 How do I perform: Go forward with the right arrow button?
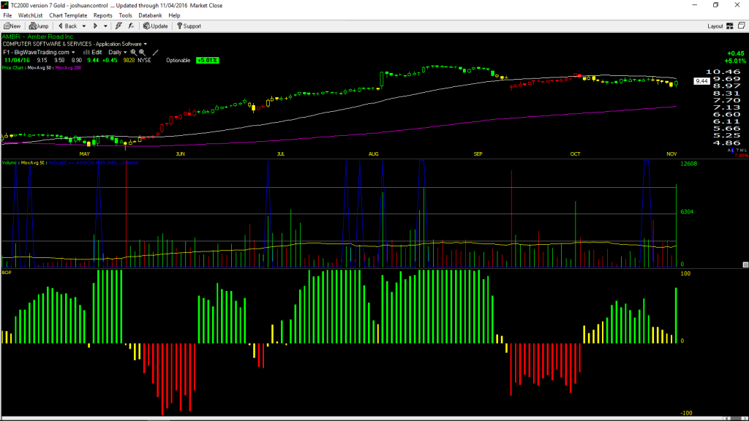pos(96,26)
